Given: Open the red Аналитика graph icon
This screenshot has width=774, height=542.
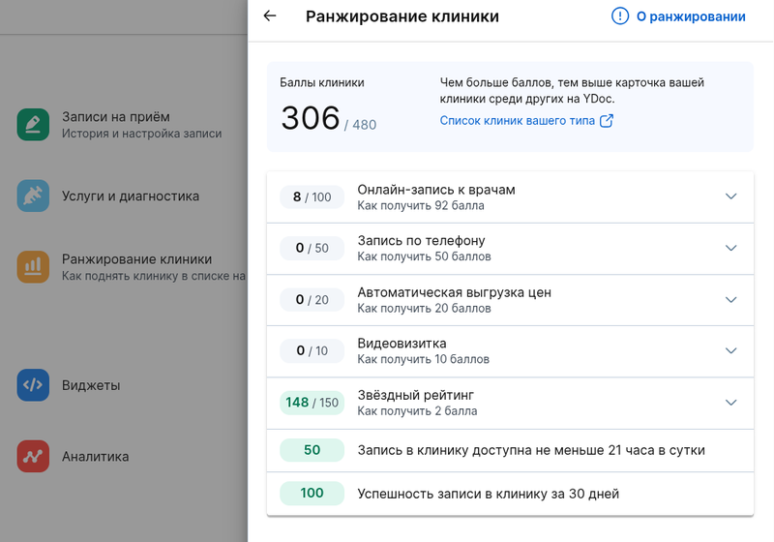Looking at the screenshot, I should [33, 456].
